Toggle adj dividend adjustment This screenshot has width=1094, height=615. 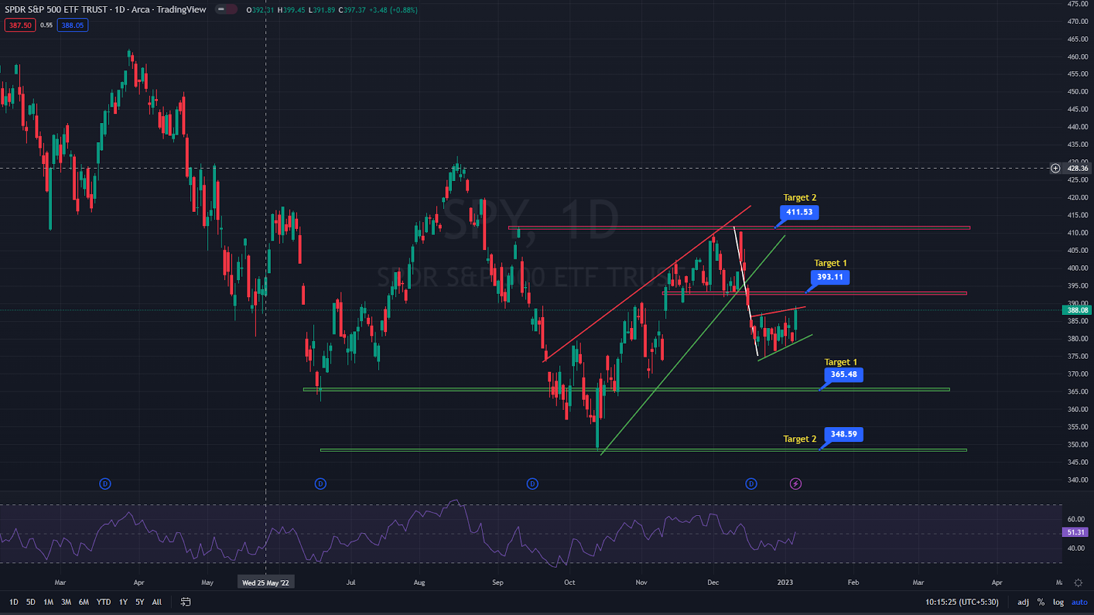1023,602
